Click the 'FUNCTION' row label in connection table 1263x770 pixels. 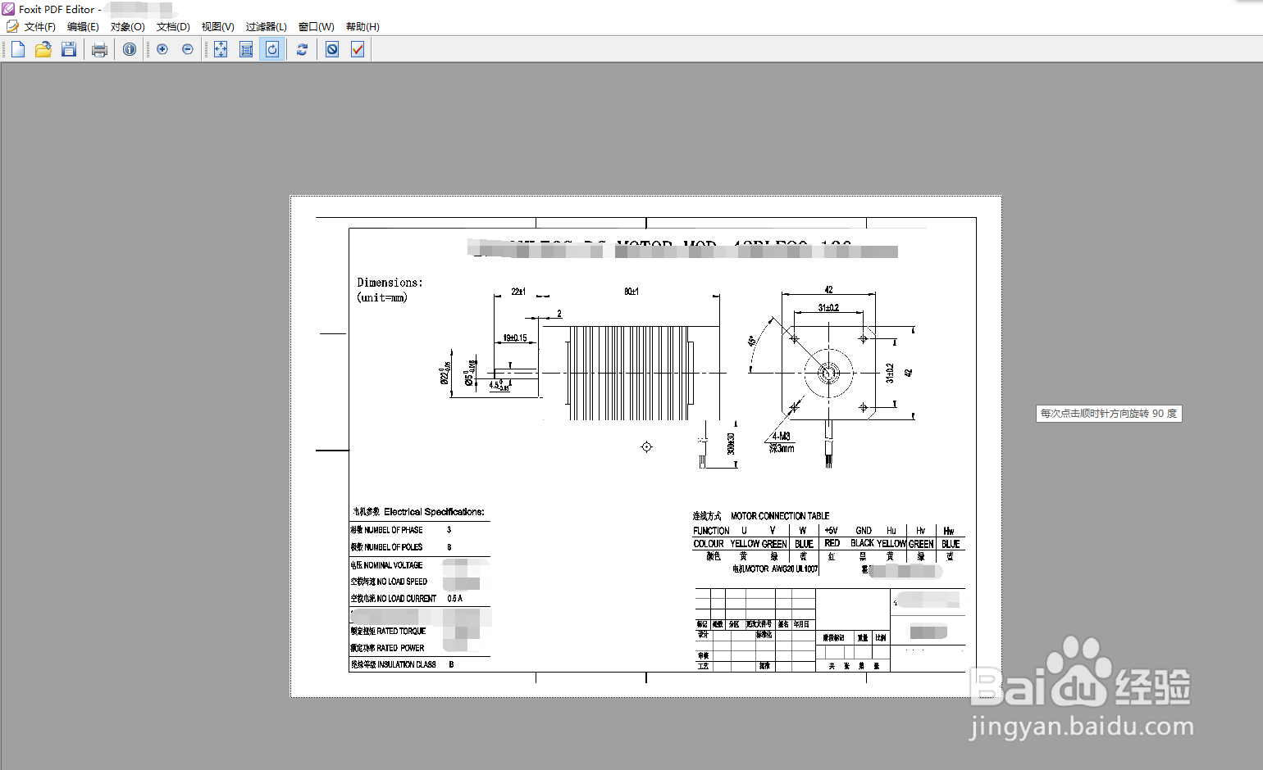(x=711, y=531)
